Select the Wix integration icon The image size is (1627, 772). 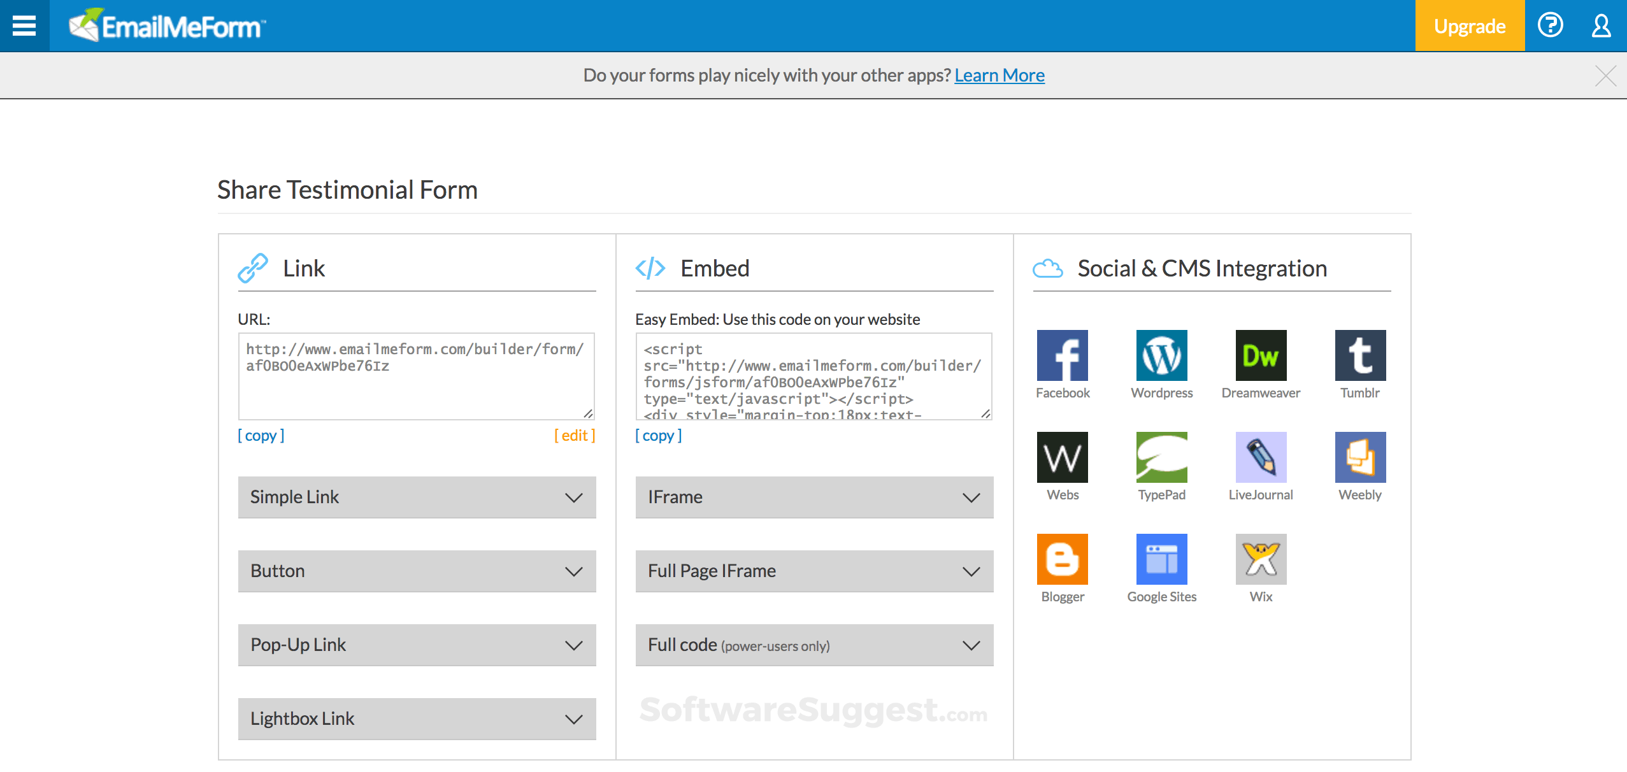[1261, 559]
